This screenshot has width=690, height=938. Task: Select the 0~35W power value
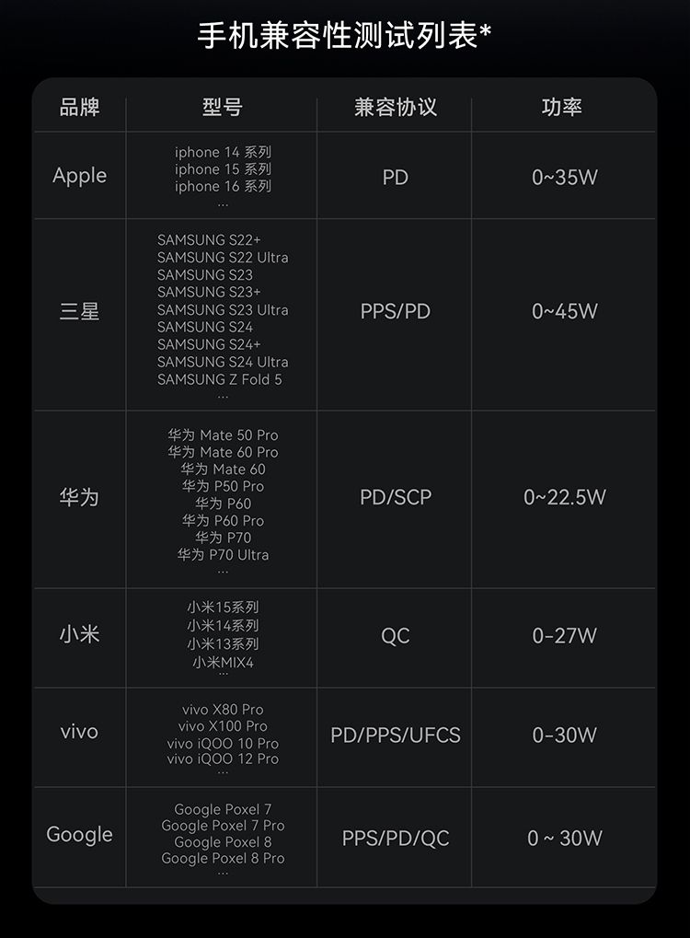click(564, 178)
